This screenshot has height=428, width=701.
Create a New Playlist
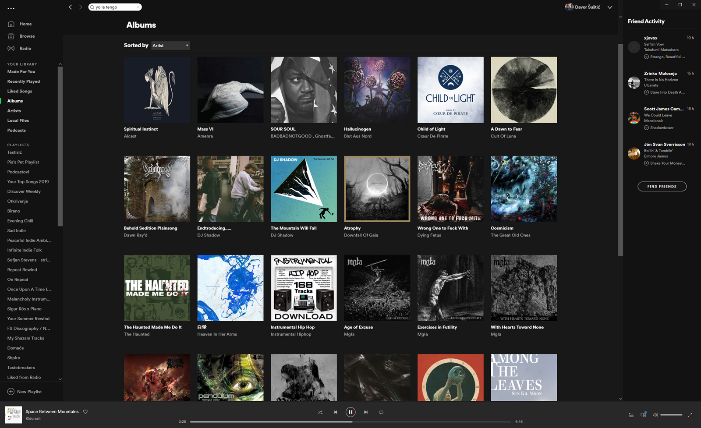pyautogui.click(x=25, y=392)
